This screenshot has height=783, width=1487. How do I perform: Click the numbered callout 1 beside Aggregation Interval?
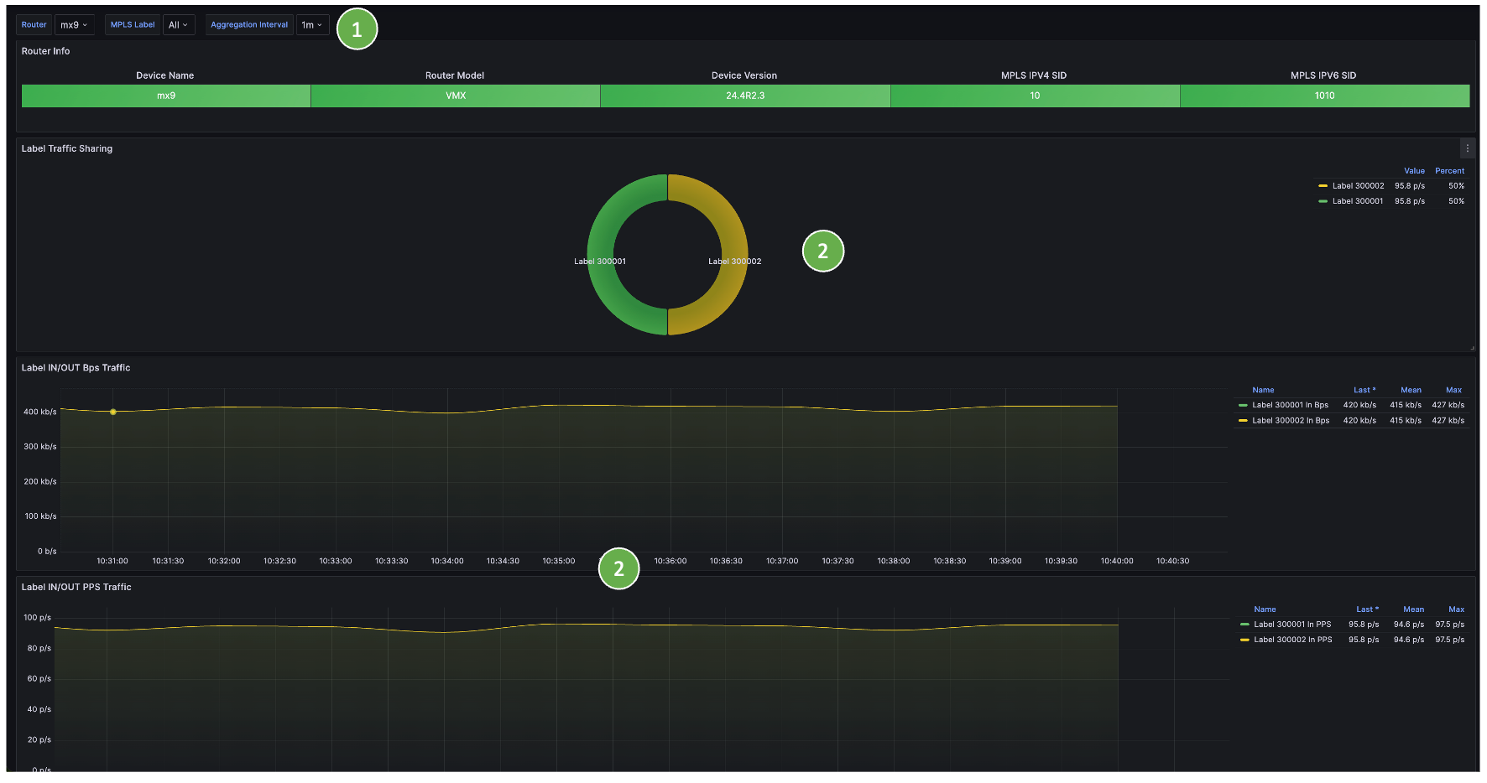coord(357,29)
